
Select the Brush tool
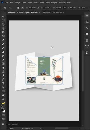(x=3, y=48)
